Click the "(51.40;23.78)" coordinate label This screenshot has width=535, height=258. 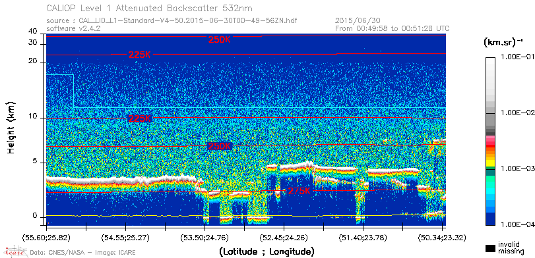point(363,238)
